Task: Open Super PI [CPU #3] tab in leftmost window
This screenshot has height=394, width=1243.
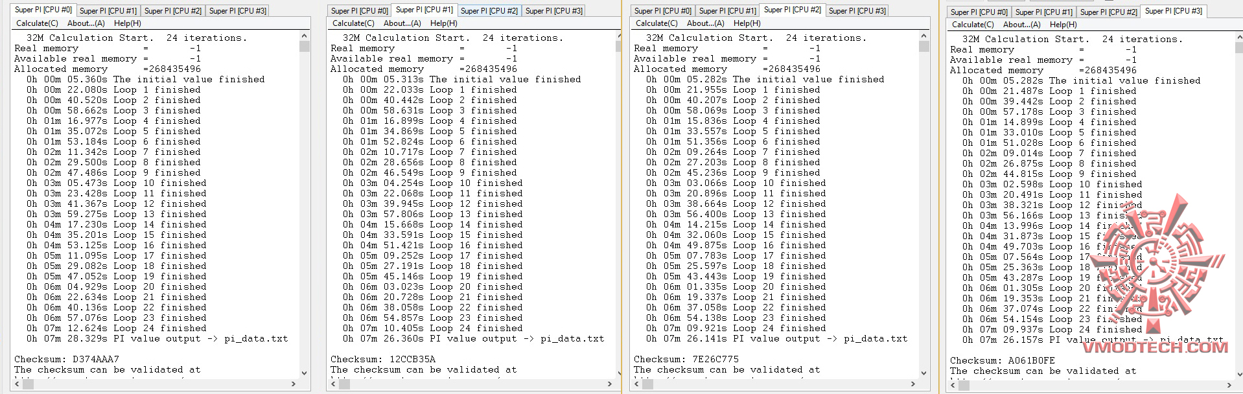Action: [x=237, y=11]
